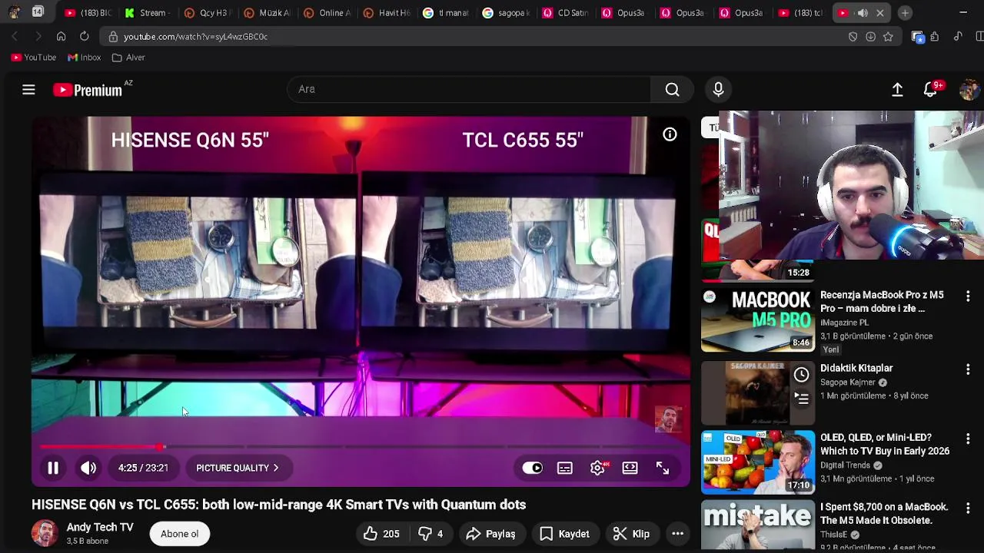Open player settings gear menu
This screenshot has width=984, height=553.
coord(597,468)
